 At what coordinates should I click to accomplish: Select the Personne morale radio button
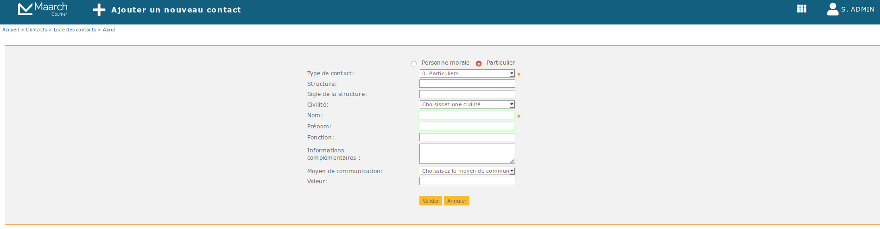(x=414, y=64)
